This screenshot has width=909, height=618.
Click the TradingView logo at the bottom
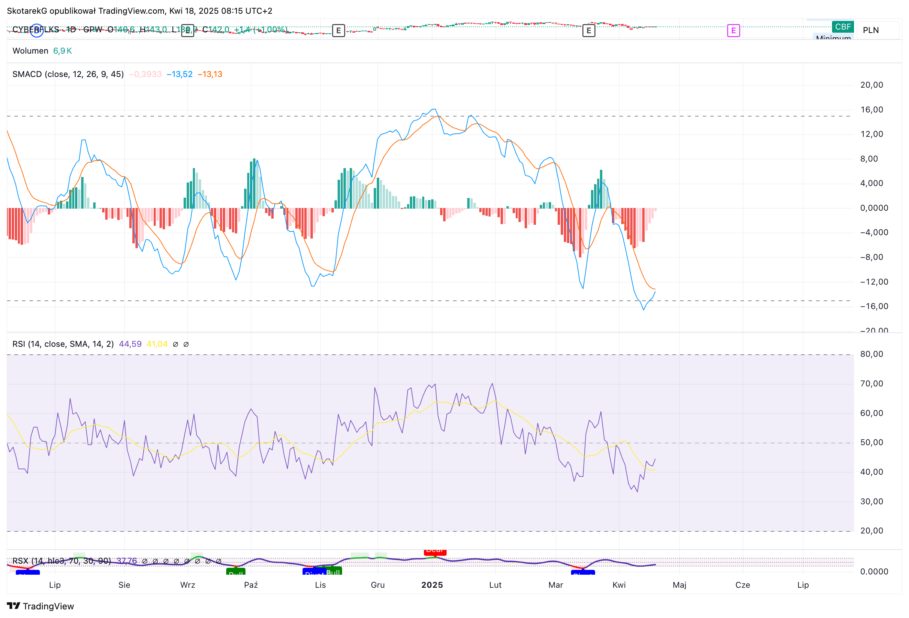40,606
